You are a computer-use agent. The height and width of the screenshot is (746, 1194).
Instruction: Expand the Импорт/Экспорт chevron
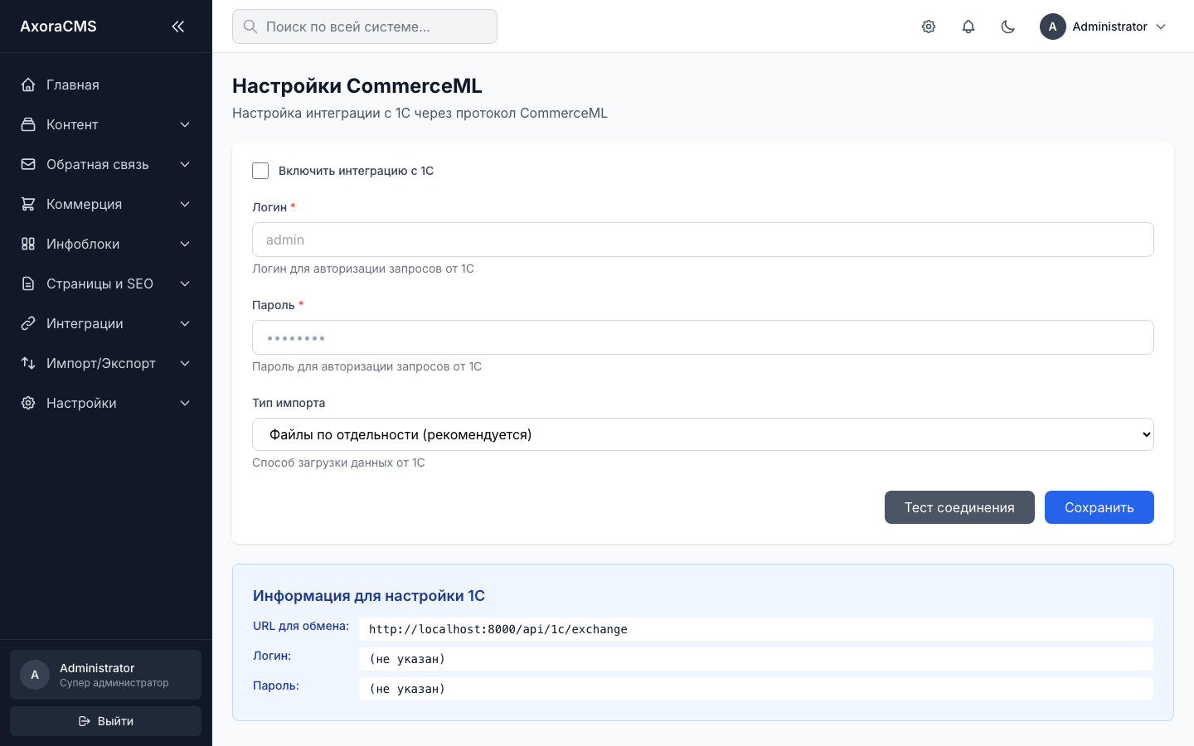tap(185, 363)
